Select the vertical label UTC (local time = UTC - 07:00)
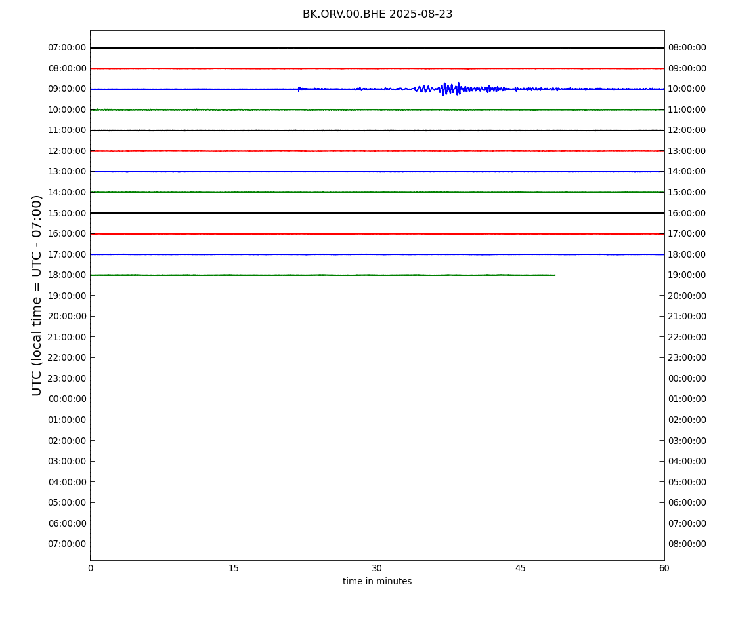This screenshot has height=623, width=755. [37, 295]
